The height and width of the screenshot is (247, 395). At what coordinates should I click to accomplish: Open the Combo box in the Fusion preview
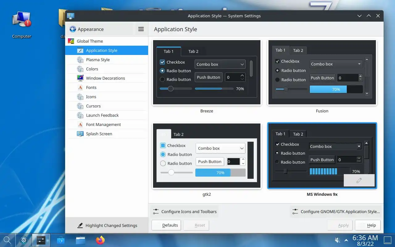(336, 64)
